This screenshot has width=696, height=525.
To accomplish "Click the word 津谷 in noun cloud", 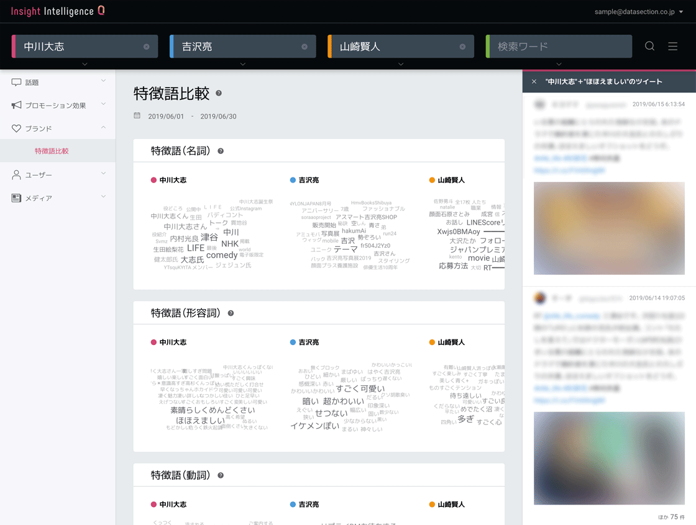I will tap(209, 238).
